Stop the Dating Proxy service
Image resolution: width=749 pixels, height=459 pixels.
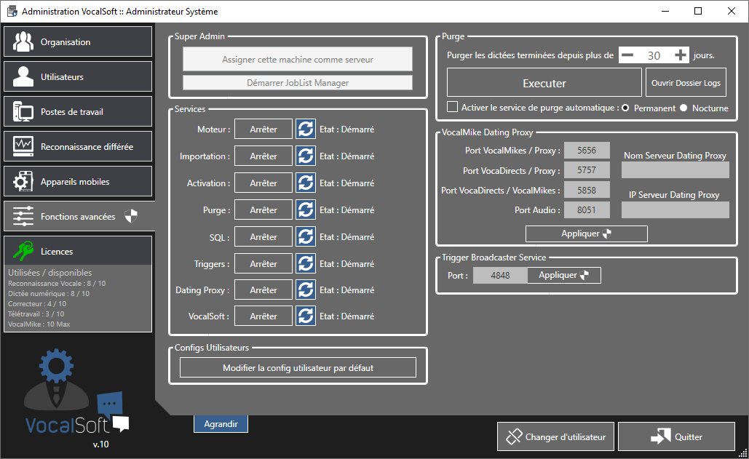tap(263, 290)
